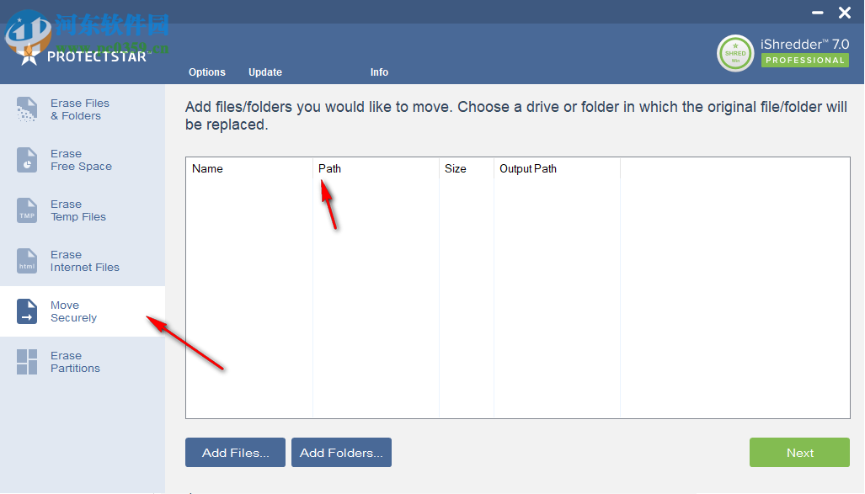Select the Erase Free Space icon

(27, 160)
